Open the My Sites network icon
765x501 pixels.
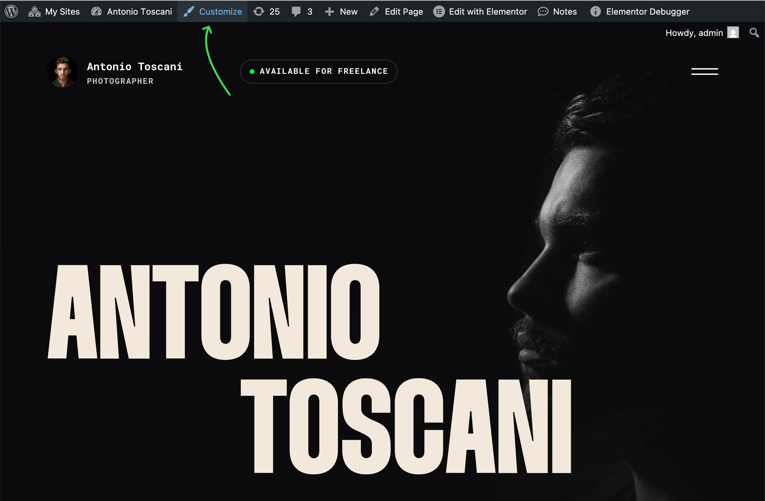[x=34, y=11]
